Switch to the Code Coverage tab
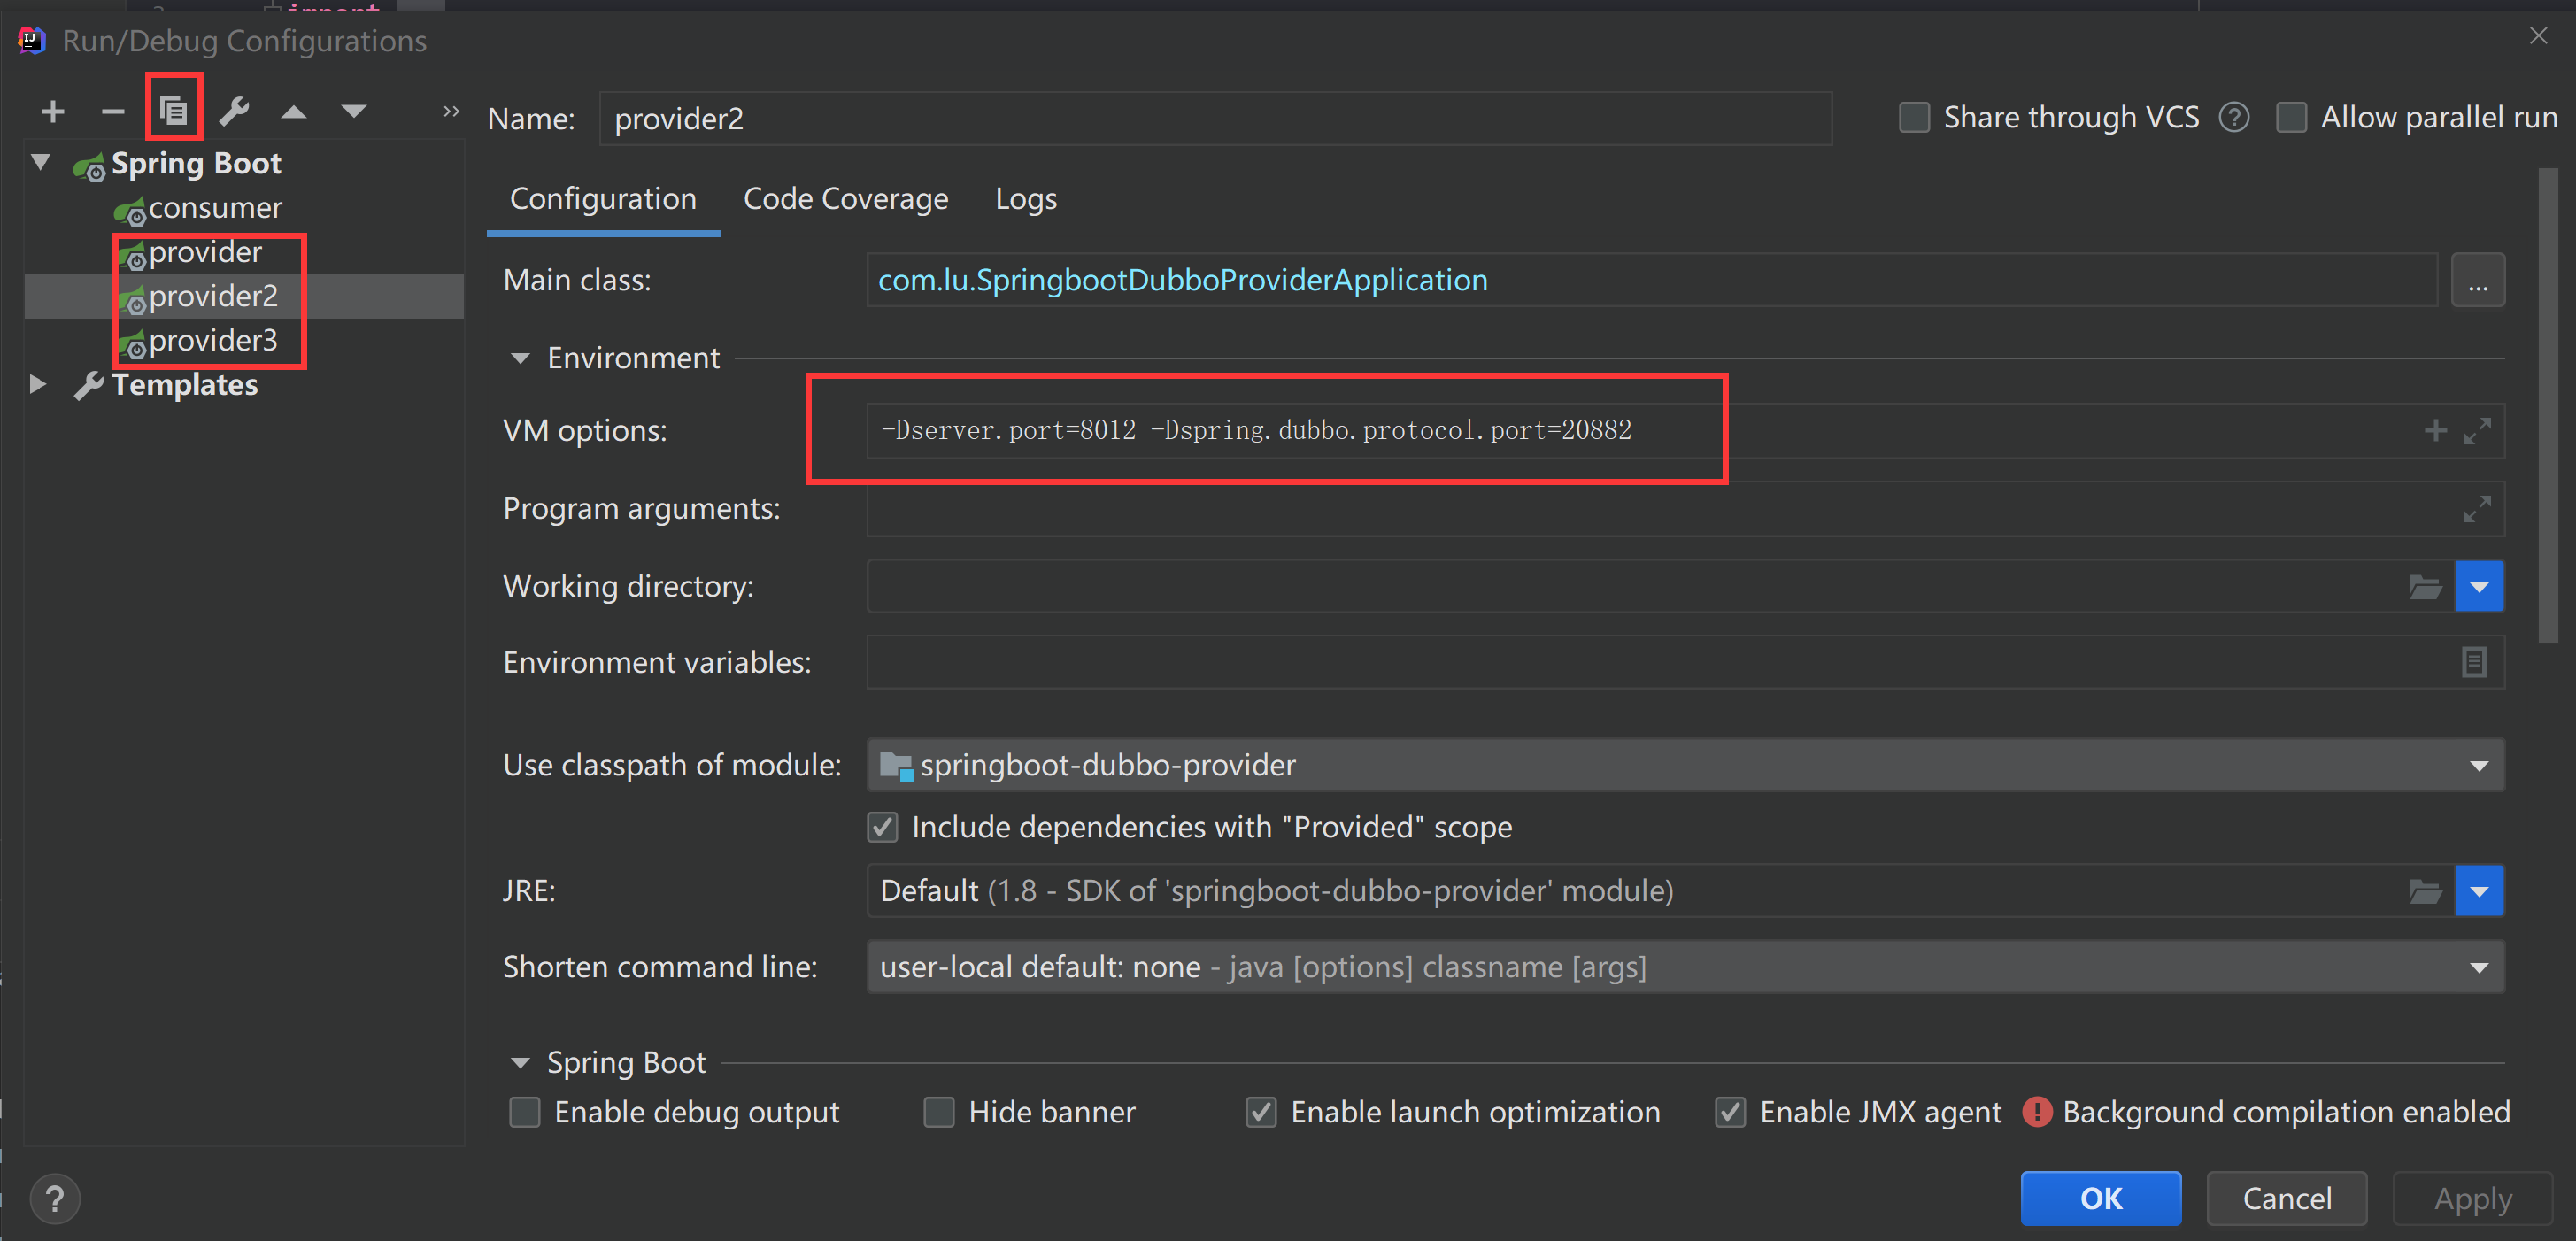The height and width of the screenshot is (1241, 2576). (845, 199)
